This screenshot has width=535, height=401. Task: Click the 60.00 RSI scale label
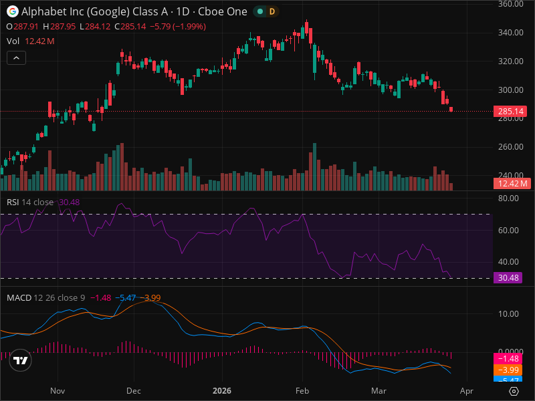coord(508,231)
